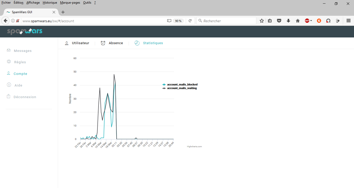Click the orange G extension icon
This screenshot has height=188, width=354.
(319, 21)
